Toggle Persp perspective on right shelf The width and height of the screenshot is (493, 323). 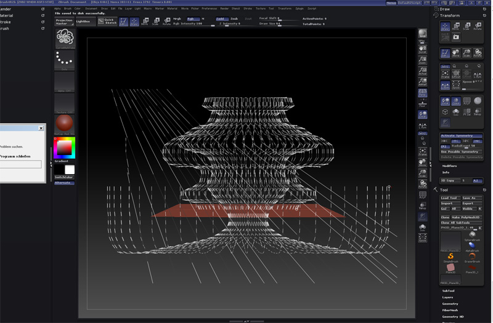pyautogui.click(x=422, y=93)
